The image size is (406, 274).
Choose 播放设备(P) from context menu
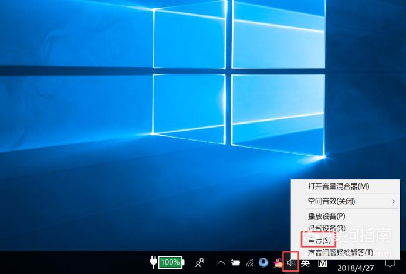coord(345,216)
